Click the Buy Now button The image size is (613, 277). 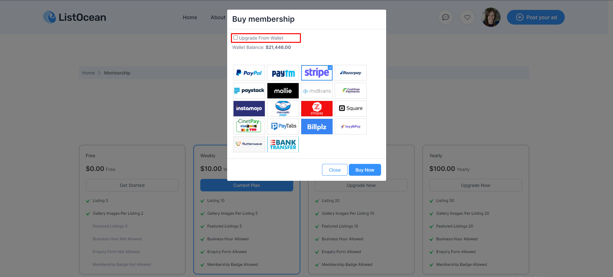[365, 170]
